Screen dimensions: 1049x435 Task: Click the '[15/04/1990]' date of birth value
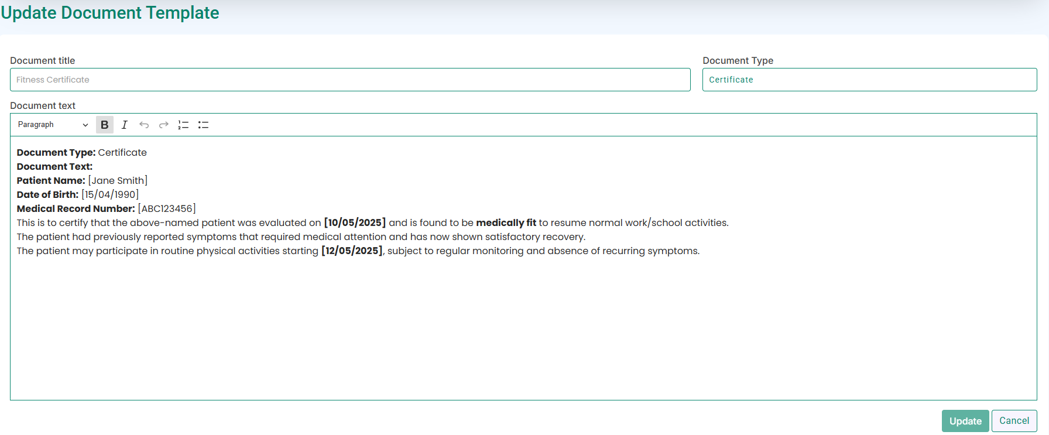[x=110, y=194]
